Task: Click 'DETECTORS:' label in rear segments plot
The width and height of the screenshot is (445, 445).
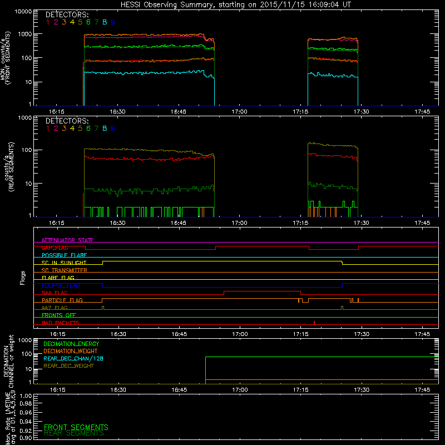Action: point(67,121)
